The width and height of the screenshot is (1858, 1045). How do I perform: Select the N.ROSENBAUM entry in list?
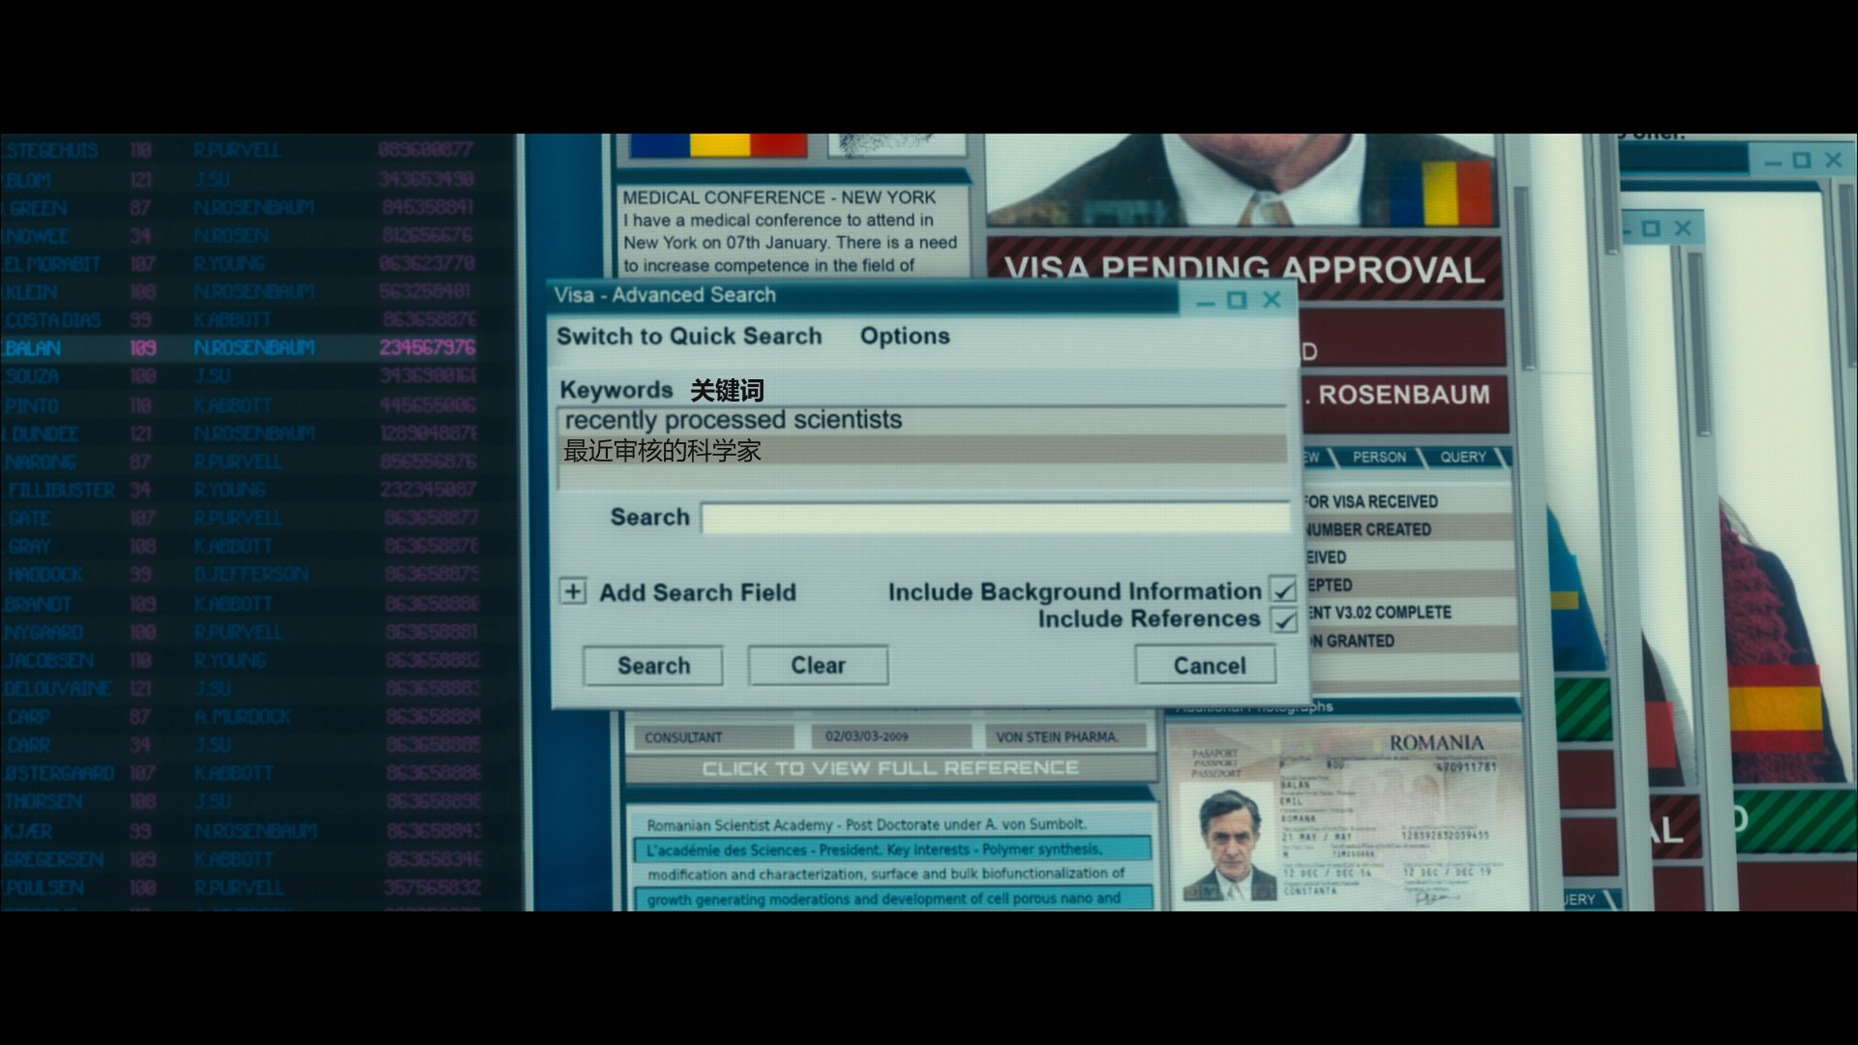point(256,347)
